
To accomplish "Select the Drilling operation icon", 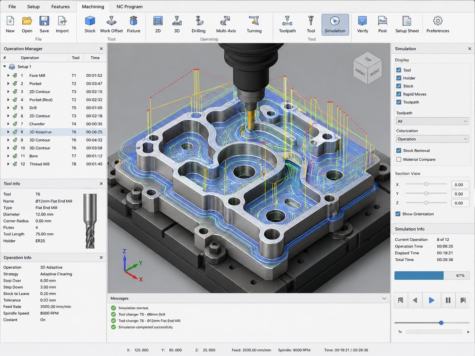I will click(199, 21).
